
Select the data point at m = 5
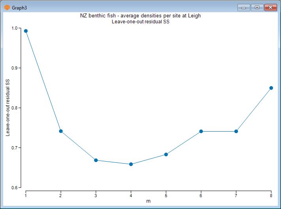coord(166,154)
